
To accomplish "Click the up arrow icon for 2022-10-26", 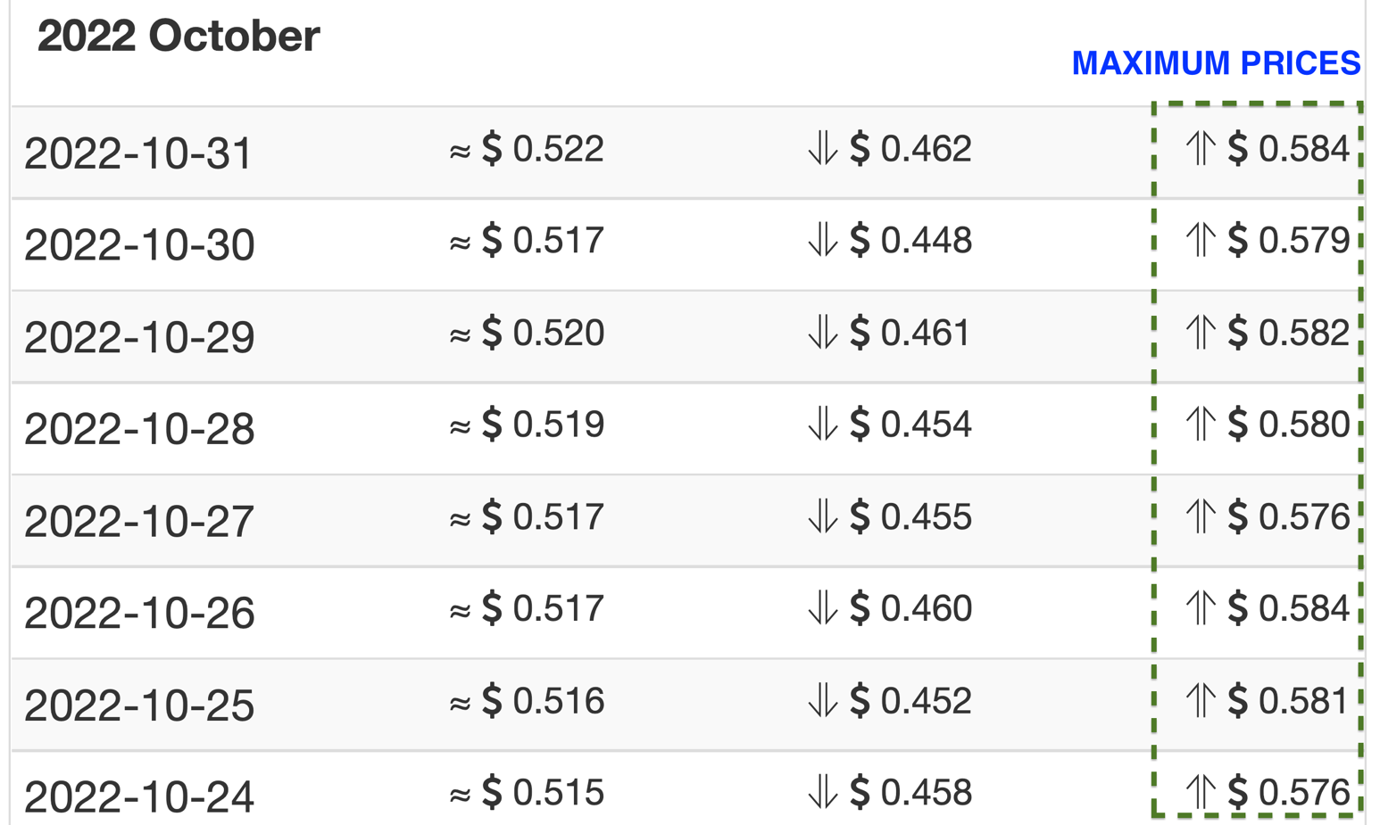I will (1201, 608).
